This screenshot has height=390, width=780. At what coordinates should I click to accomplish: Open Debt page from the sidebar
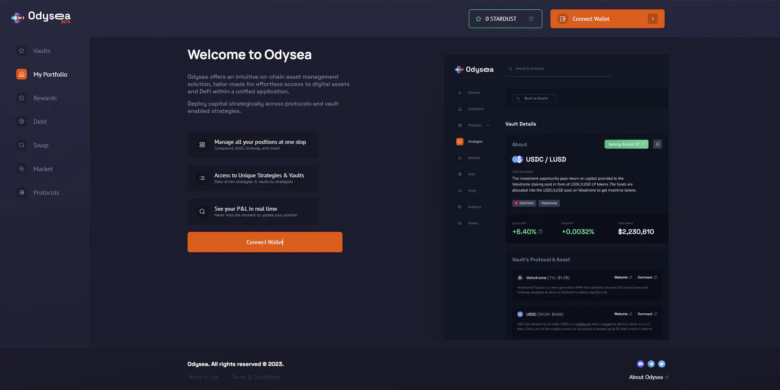[x=40, y=122]
